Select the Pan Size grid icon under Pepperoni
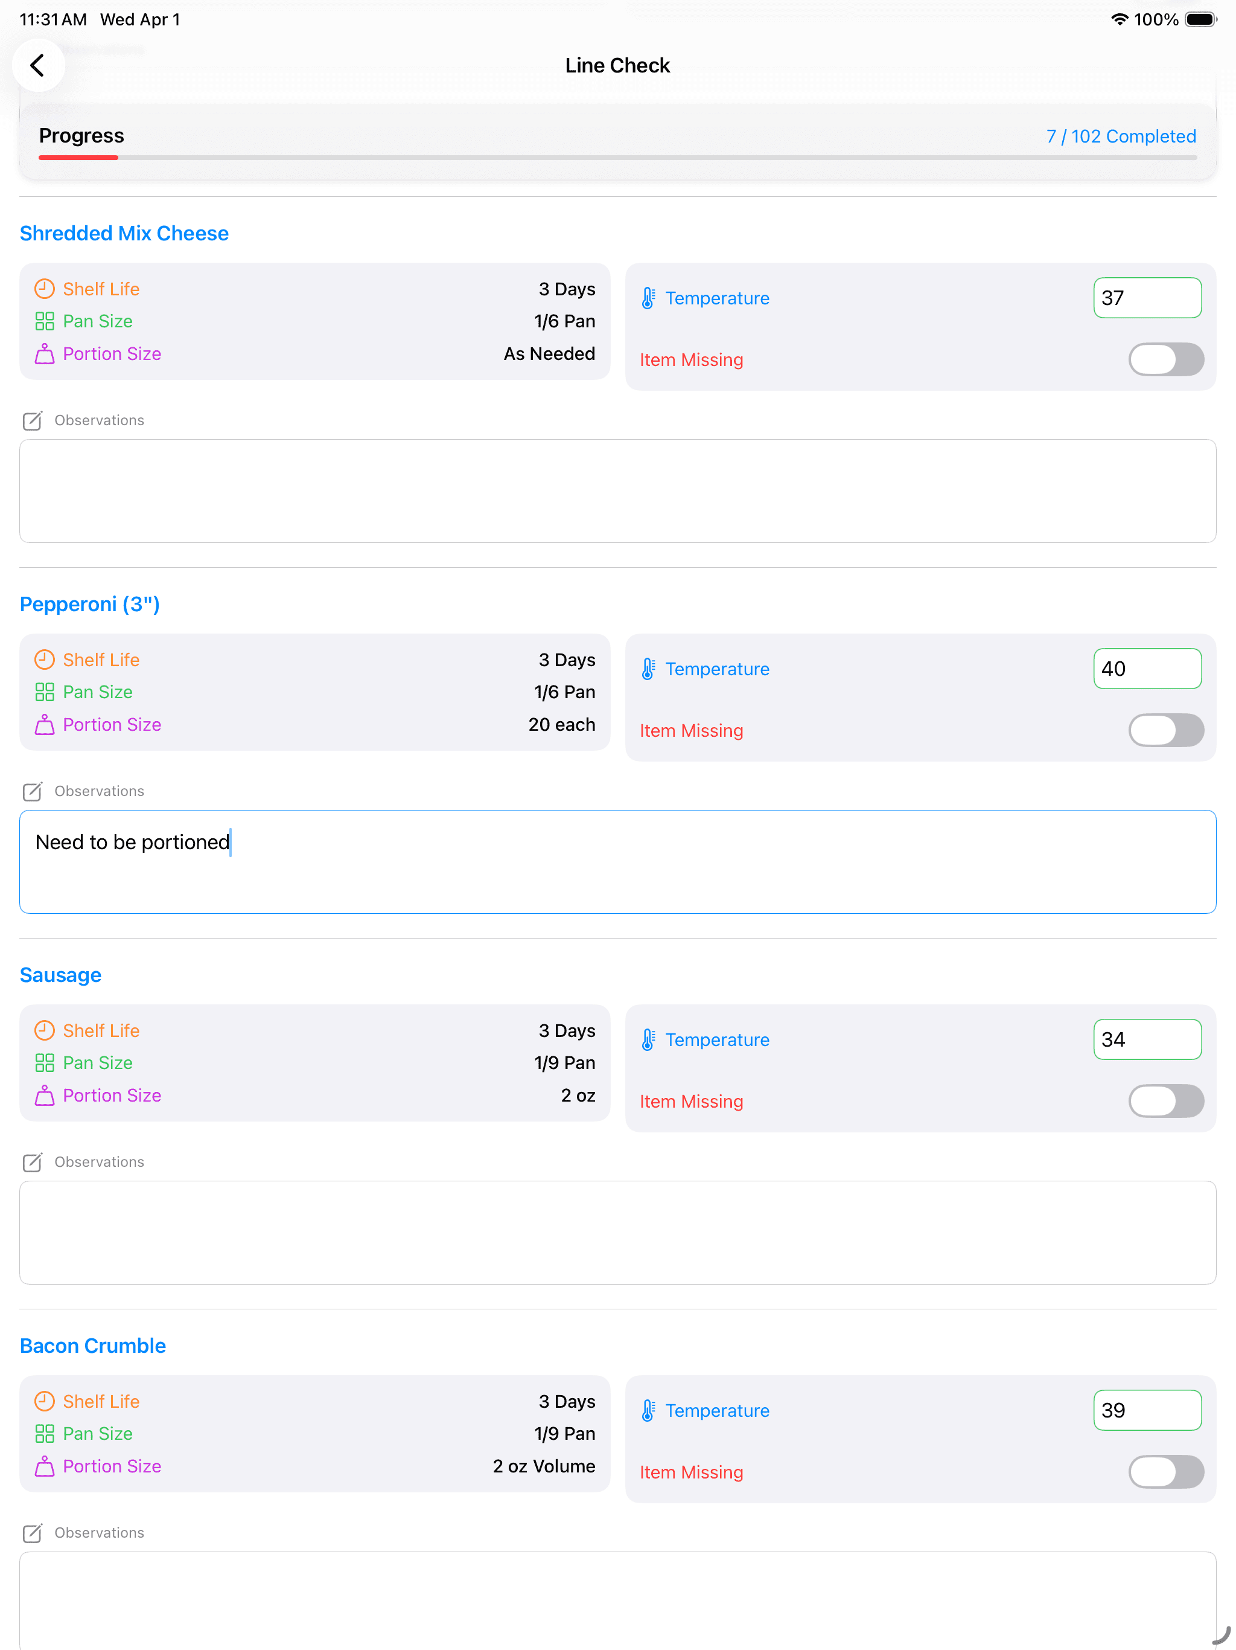Viewport: 1236px width, 1650px height. pyautogui.click(x=44, y=692)
